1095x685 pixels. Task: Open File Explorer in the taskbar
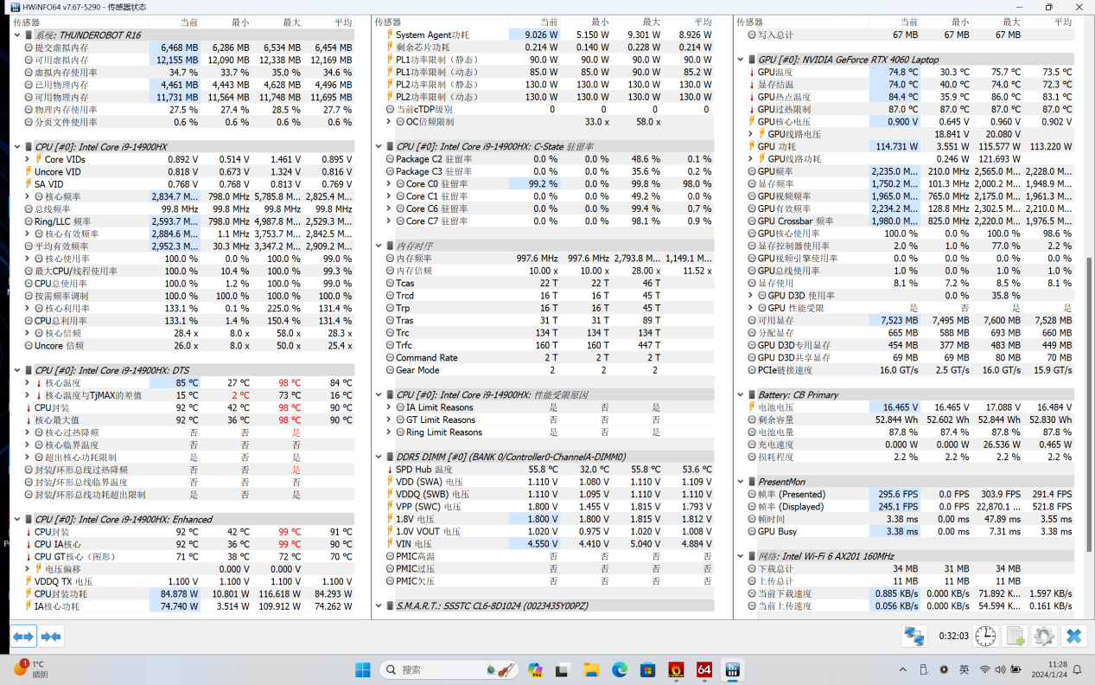pyautogui.click(x=591, y=669)
